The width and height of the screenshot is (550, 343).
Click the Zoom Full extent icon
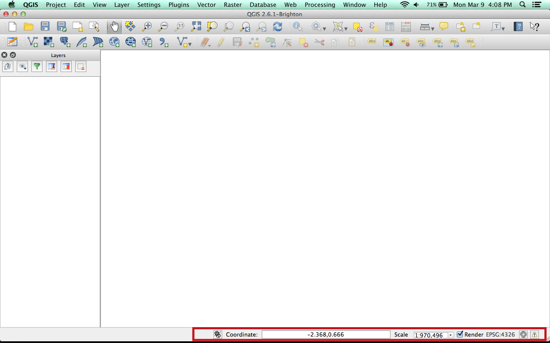click(196, 27)
